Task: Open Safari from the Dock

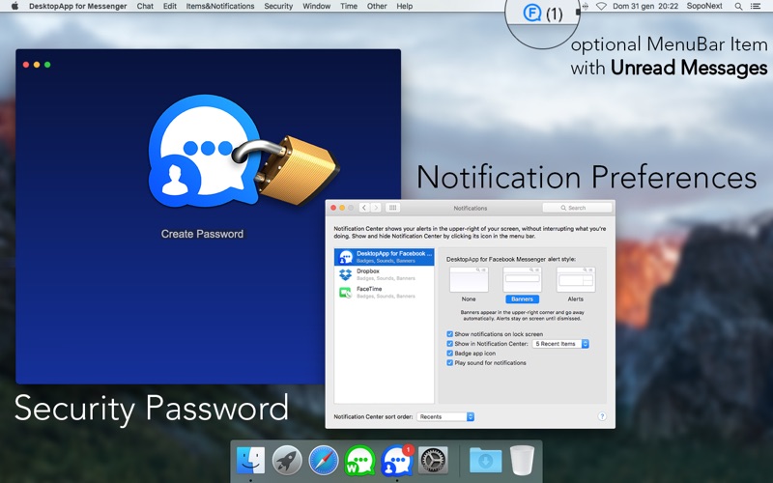Action: (x=324, y=461)
